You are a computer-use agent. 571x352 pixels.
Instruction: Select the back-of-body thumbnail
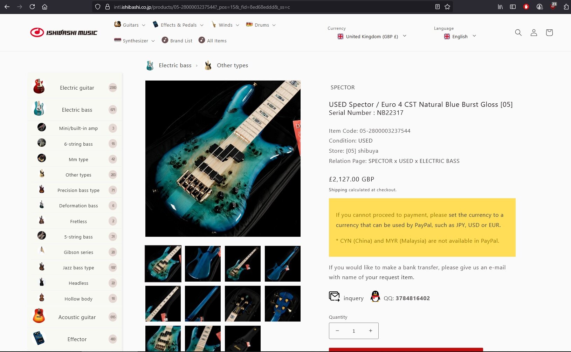point(203,264)
